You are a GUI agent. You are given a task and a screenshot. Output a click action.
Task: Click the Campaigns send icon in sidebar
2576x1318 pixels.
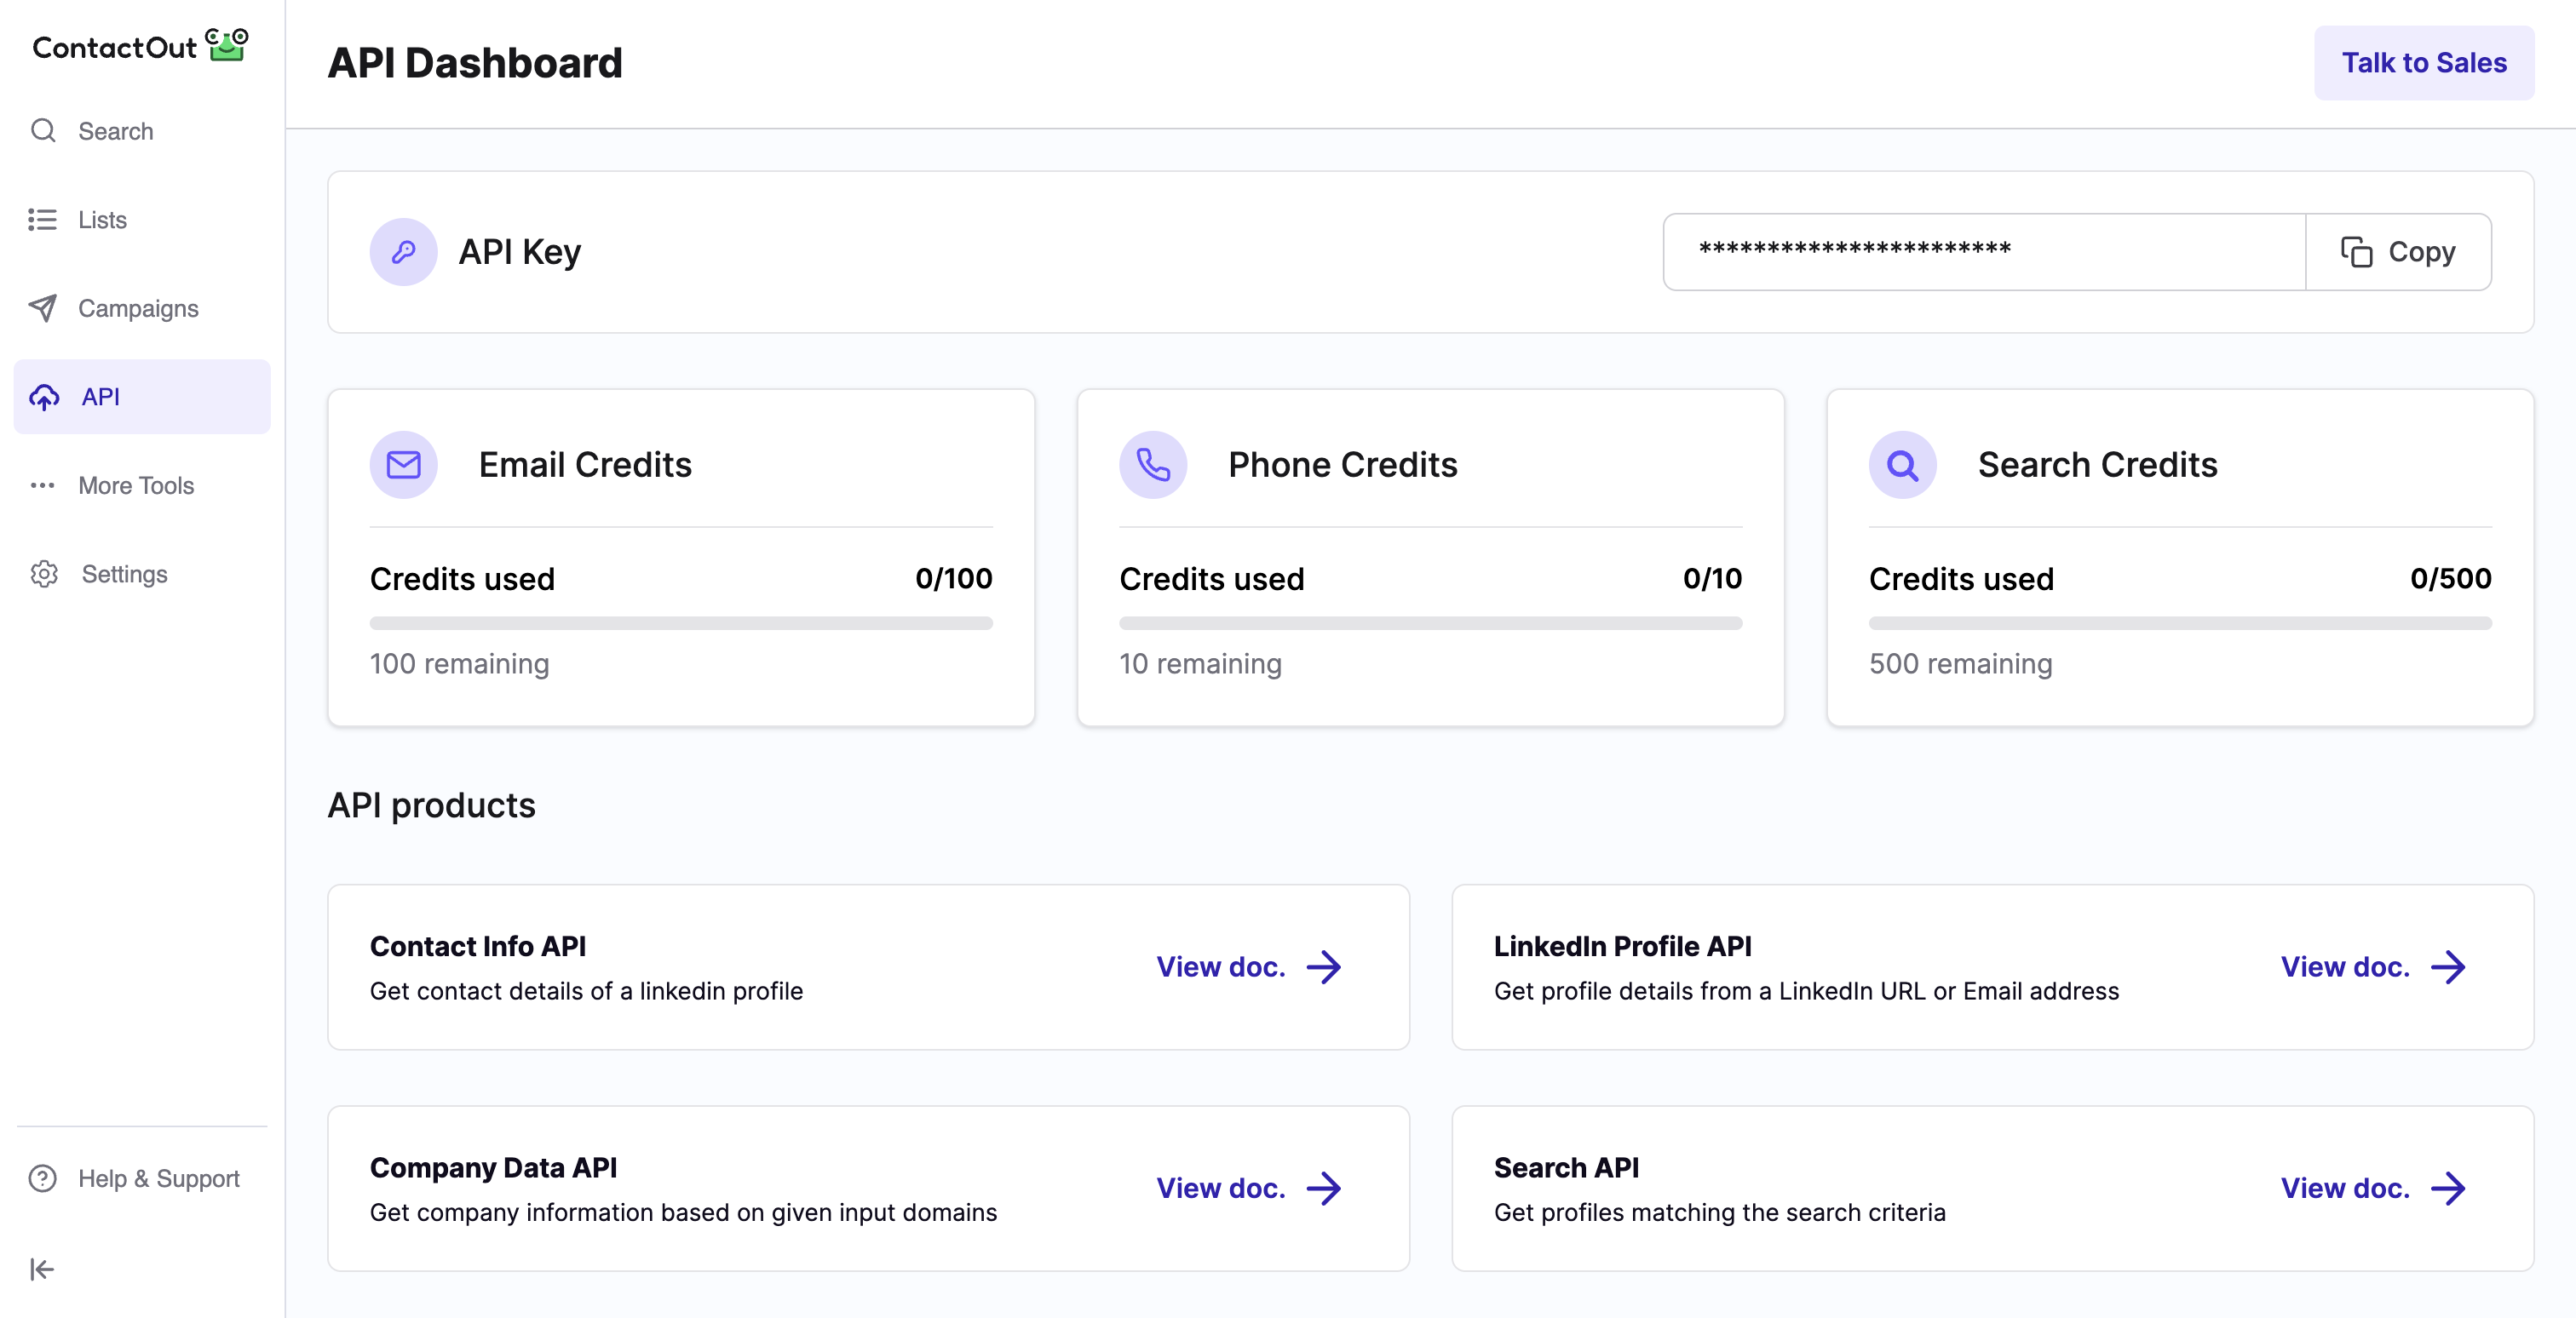click(x=43, y=307)
